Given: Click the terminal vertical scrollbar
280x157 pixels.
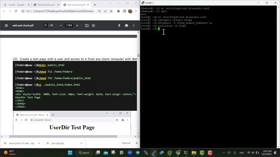Looking at the screenshot, I should (278, 77).
